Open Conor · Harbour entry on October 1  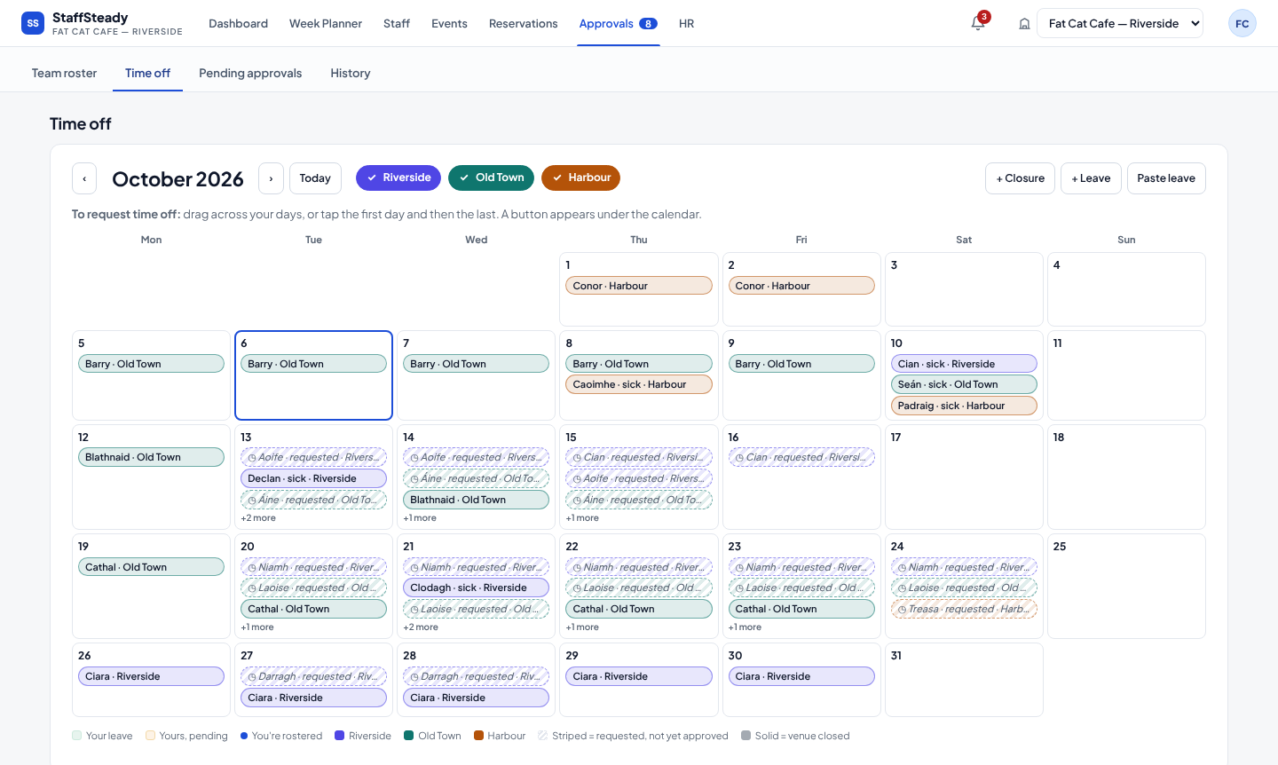tap(639, 286)
